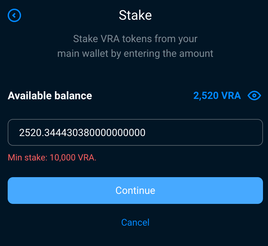Click the Available balance label
268x246 pixels.
tap(50, 96)
